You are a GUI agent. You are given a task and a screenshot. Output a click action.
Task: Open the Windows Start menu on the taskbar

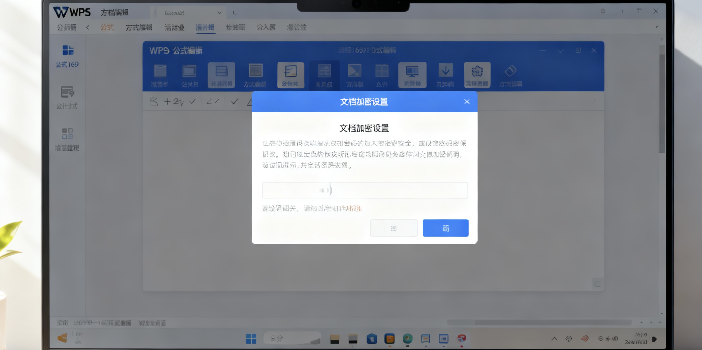251,338
